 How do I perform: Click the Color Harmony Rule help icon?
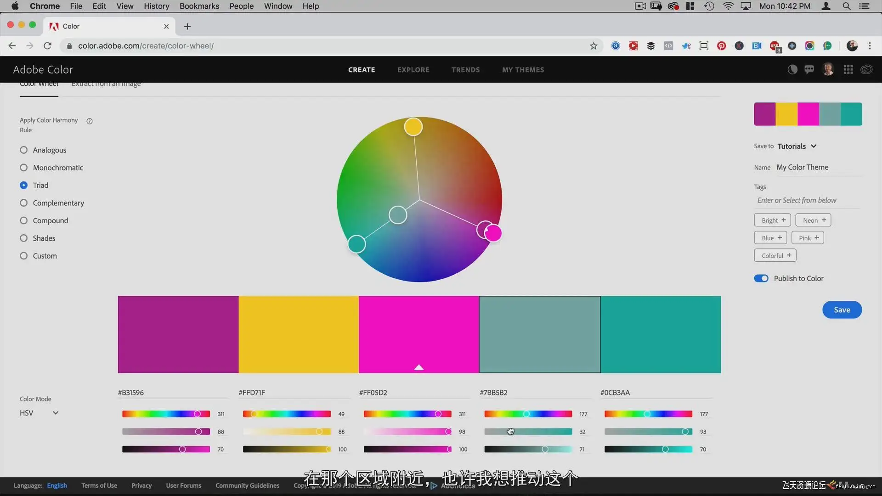pos(90,121)
